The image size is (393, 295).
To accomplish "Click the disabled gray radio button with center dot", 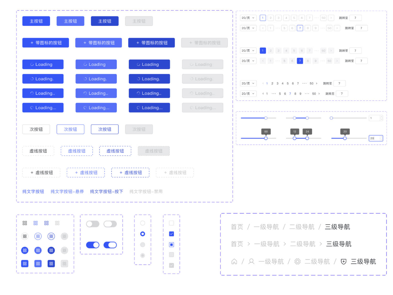I will pos(143,255).
